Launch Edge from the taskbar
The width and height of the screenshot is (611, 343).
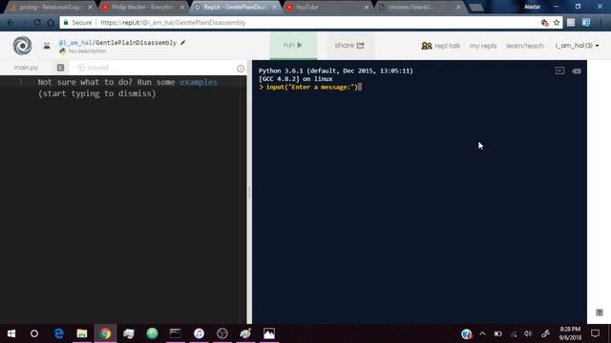pyautogui.click(x=58, y=333)
